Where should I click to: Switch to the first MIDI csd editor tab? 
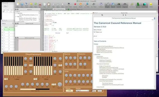tap(47, 9)
